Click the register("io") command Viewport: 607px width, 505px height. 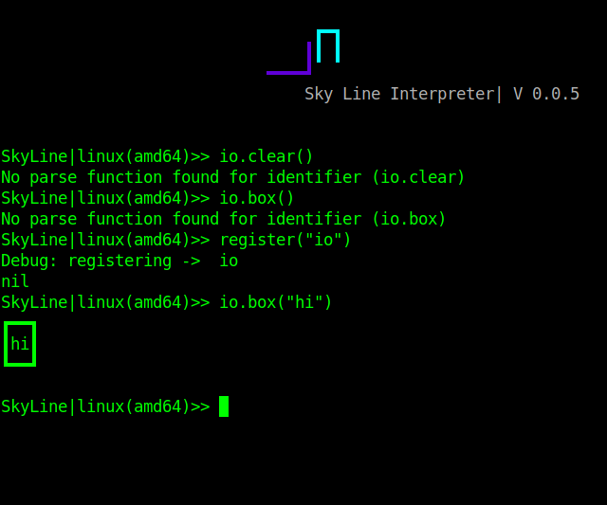click(x=285, y=240)
